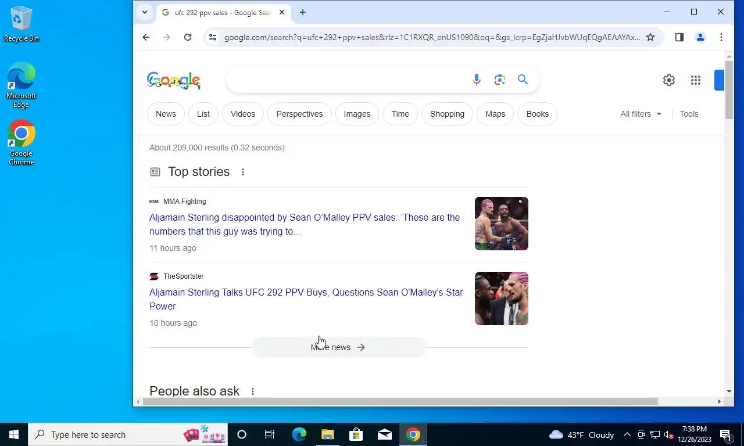Select Microsoft Edge desktop shortcut

pyautogui.click(x=22, y=85)
